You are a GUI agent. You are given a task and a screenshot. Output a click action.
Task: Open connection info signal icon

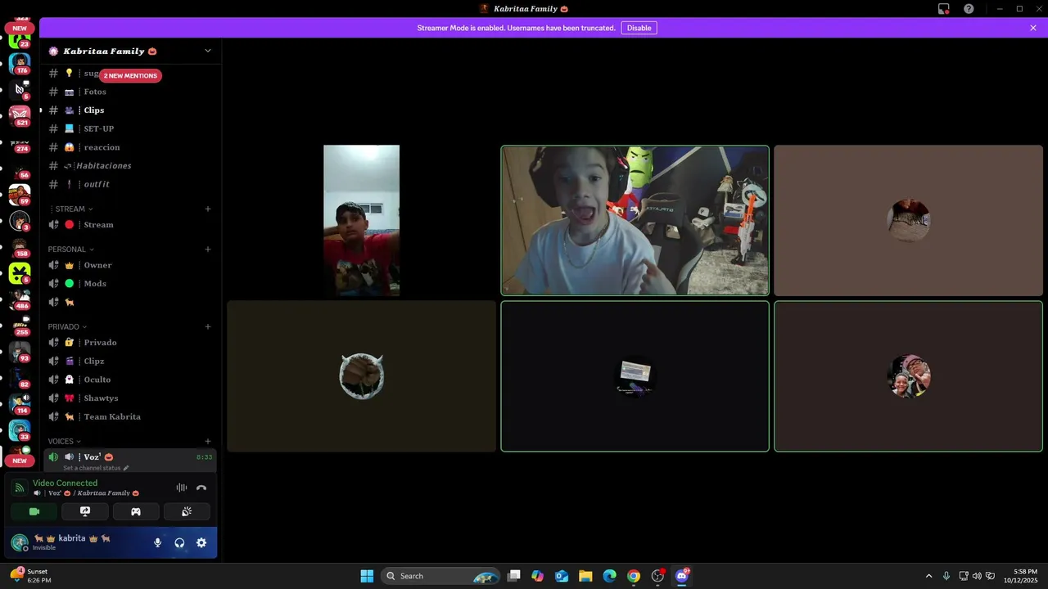19,488
